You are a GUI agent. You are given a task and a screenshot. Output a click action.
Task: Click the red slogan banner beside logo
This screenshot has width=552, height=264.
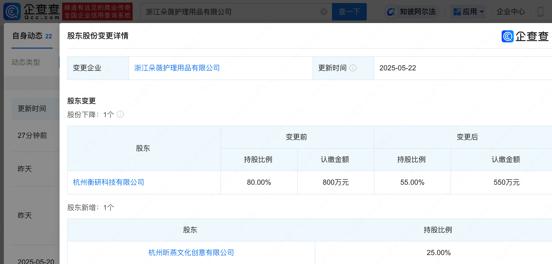point(97,12)
